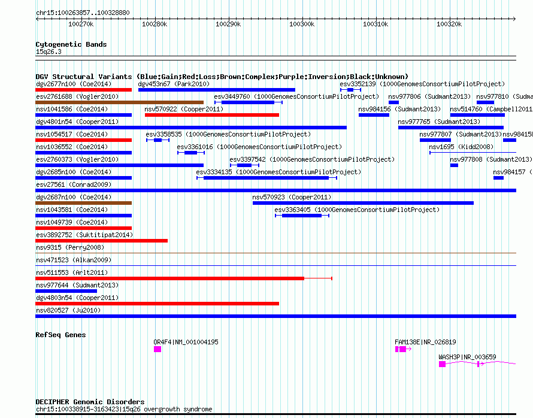The image size is (533, 418).
Task: Click dgv4803n54 (Cooper2011) label
Action: [x=77, y=298]
